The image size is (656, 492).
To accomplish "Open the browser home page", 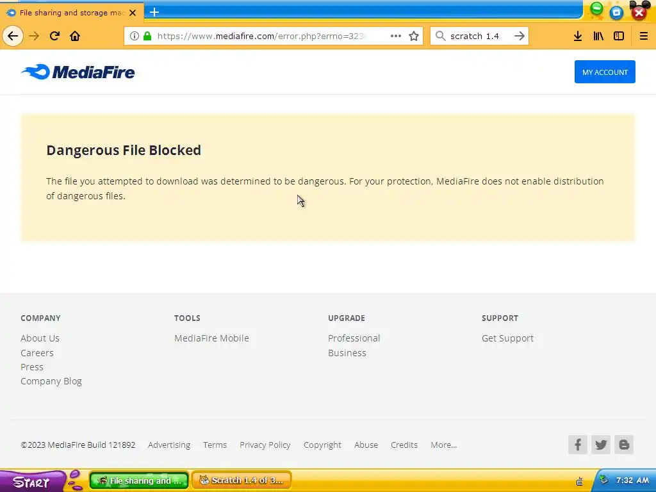I will [x=75, y=36].
